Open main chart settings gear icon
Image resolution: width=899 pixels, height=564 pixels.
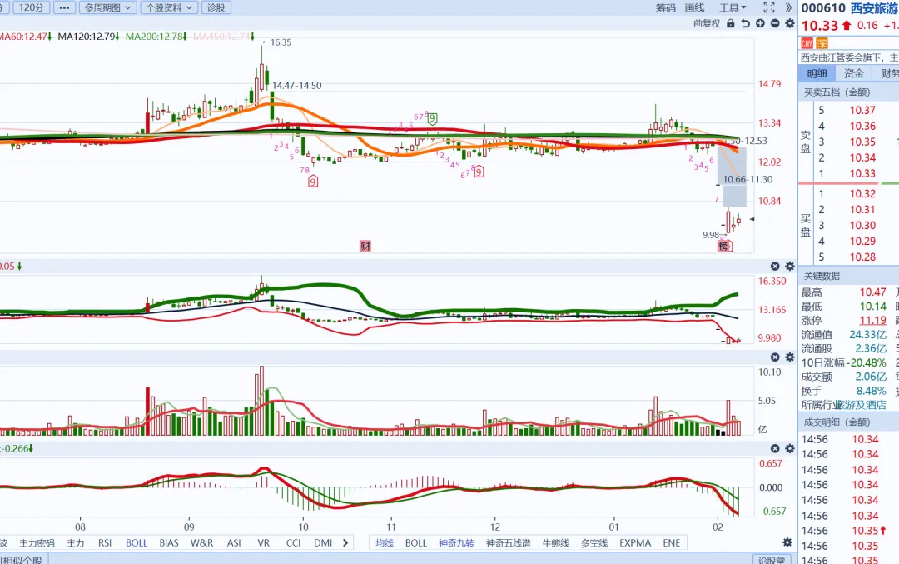point(790,23)
